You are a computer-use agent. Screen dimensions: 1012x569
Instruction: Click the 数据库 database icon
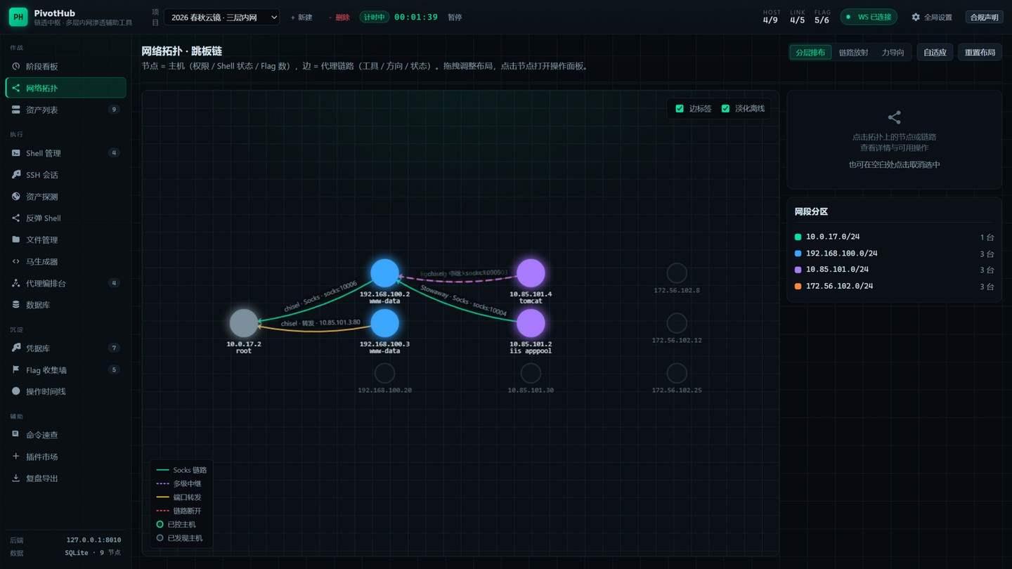[x=16, y=305]
